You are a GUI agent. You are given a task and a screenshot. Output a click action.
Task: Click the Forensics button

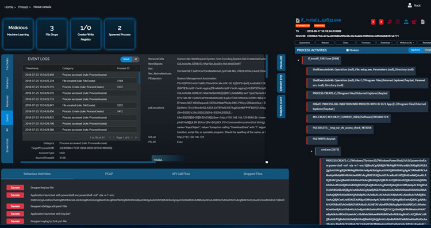point(366,43)
